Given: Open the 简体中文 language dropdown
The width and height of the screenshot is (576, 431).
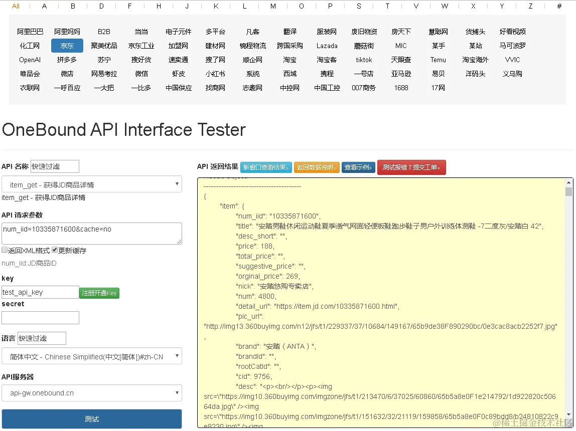Looking at the screenshot, I should [x=92, y=356].
